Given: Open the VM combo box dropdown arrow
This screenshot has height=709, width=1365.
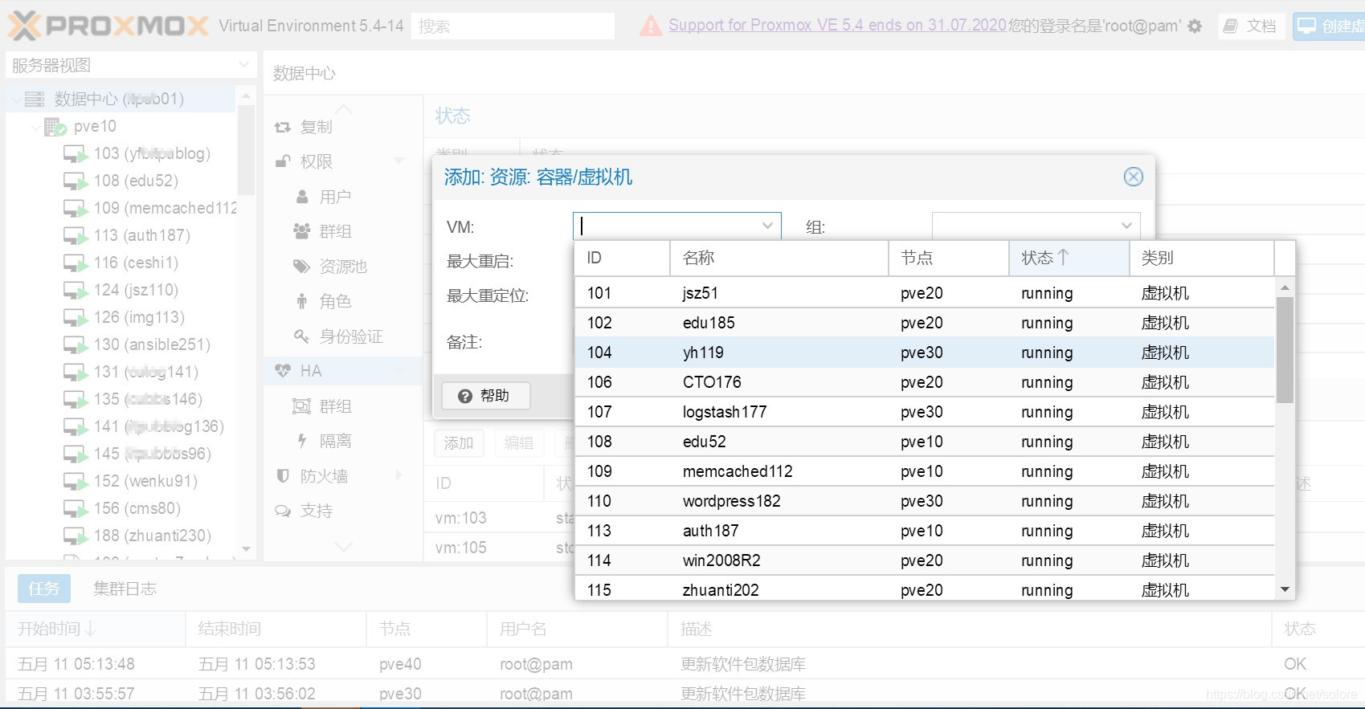Looking at the screenshot, I should coord(768,226).
